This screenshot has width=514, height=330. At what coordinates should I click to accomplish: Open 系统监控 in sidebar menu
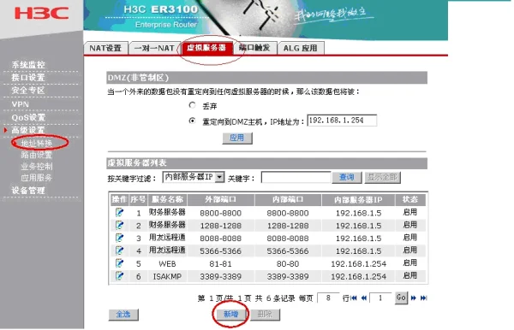[28, 65]
